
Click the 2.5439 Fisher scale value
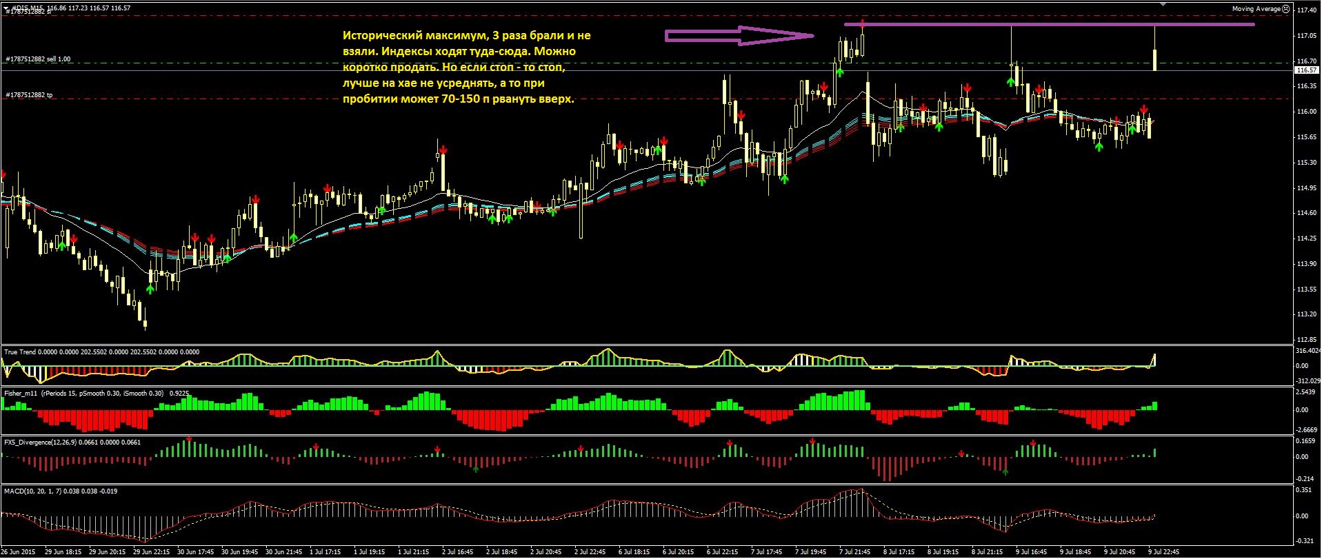tap(1307, 393)
